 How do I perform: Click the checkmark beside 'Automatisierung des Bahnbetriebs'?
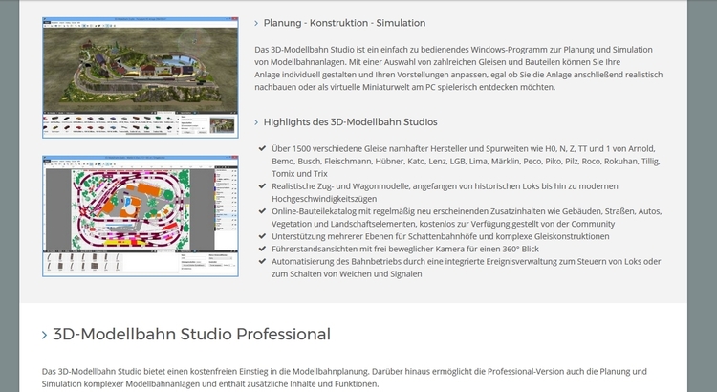(262, 261)
